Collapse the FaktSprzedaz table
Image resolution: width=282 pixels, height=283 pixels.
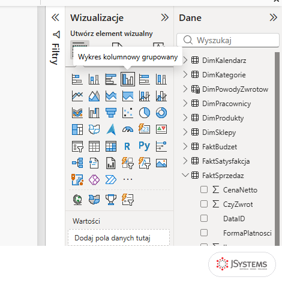[x=185, y=175]
